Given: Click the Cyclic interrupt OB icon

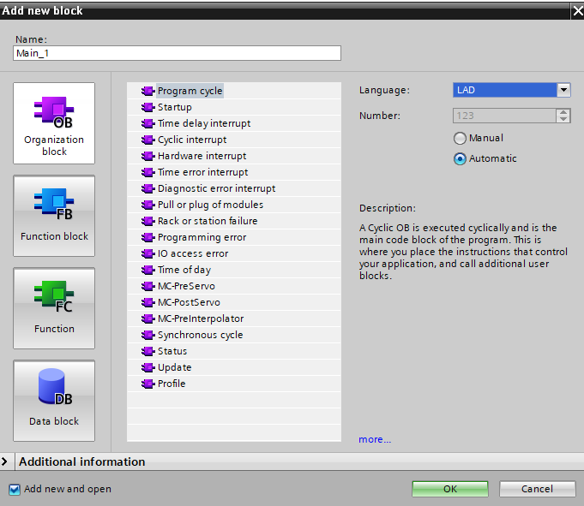Looking at the screenshot, I should (x=148, y=140).
